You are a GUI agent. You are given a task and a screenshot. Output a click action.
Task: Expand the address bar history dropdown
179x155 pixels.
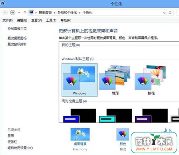[x=164, y=12]
